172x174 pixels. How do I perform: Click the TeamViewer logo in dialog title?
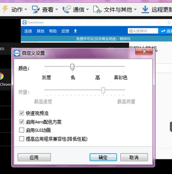point(17,53)
